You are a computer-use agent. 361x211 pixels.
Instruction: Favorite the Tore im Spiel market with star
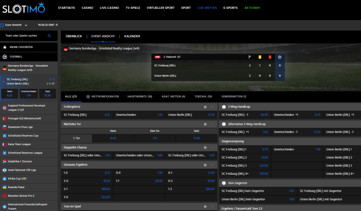205,206
